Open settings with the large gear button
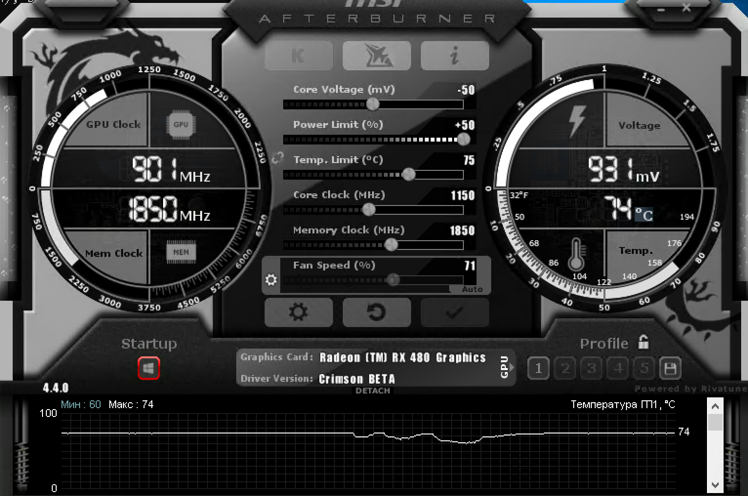748x496 pixels. coord(298,312)
